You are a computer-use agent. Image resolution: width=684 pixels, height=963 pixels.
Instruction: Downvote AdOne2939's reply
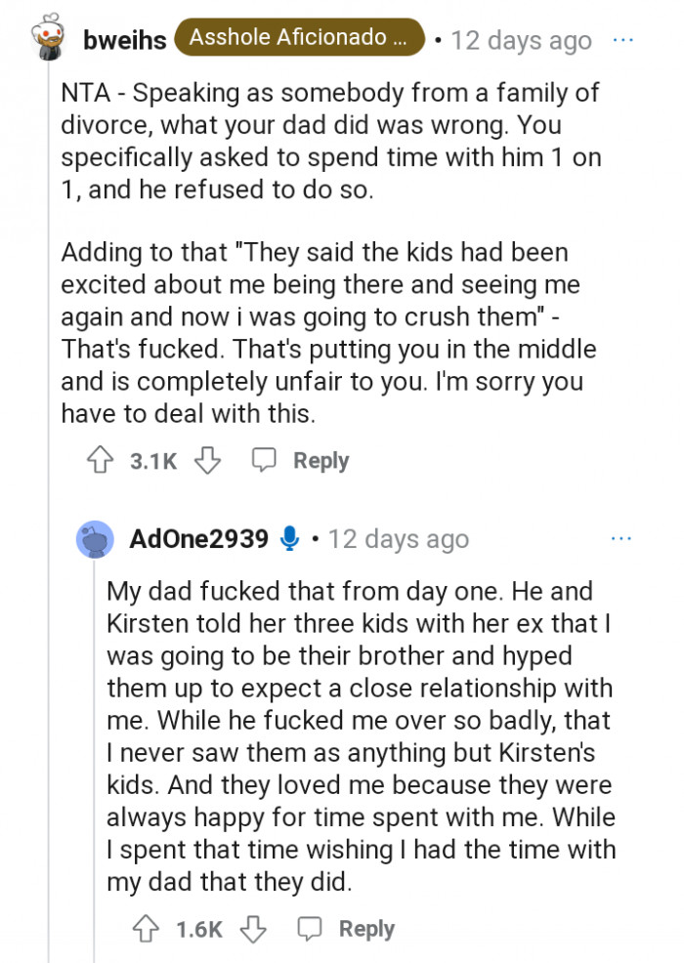(253, 929)
